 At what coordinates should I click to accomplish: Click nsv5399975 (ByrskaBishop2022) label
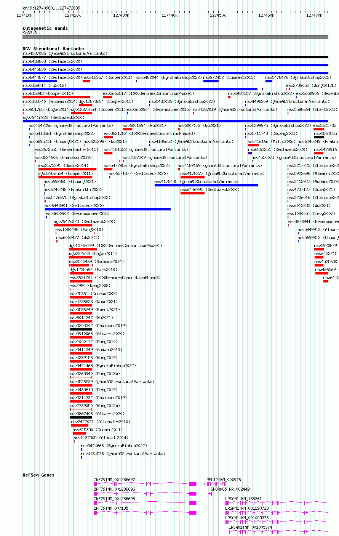click(x=278, y=125)
